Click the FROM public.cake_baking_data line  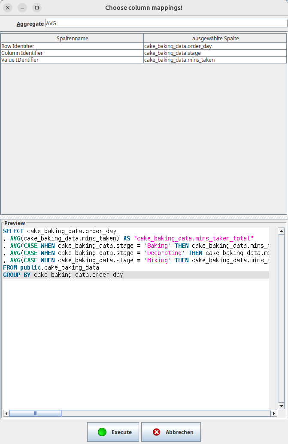51,267
